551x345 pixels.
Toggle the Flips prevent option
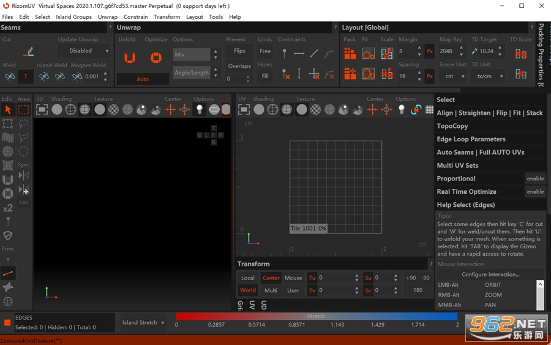[239, 51]
